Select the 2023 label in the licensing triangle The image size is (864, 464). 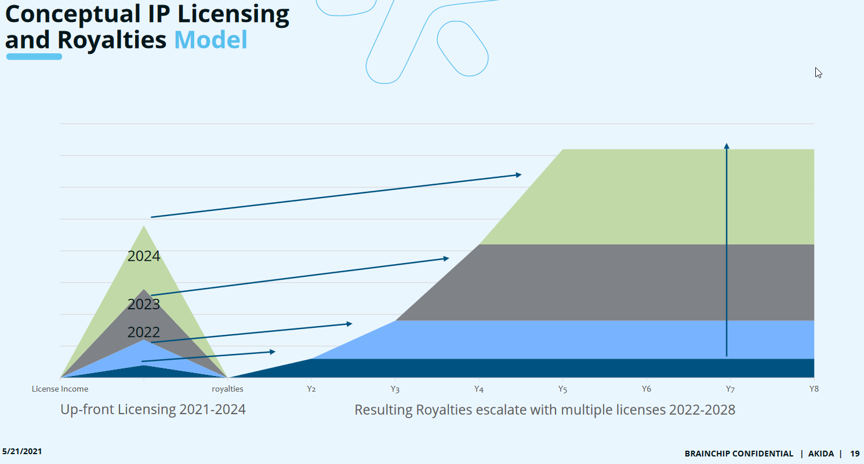pyautogui.click(x=143, y=304)
